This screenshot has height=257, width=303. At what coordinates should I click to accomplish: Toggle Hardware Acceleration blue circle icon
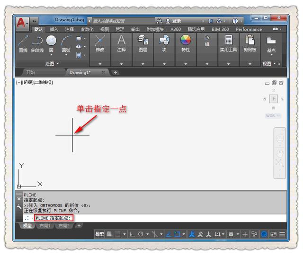coord(264,234)
